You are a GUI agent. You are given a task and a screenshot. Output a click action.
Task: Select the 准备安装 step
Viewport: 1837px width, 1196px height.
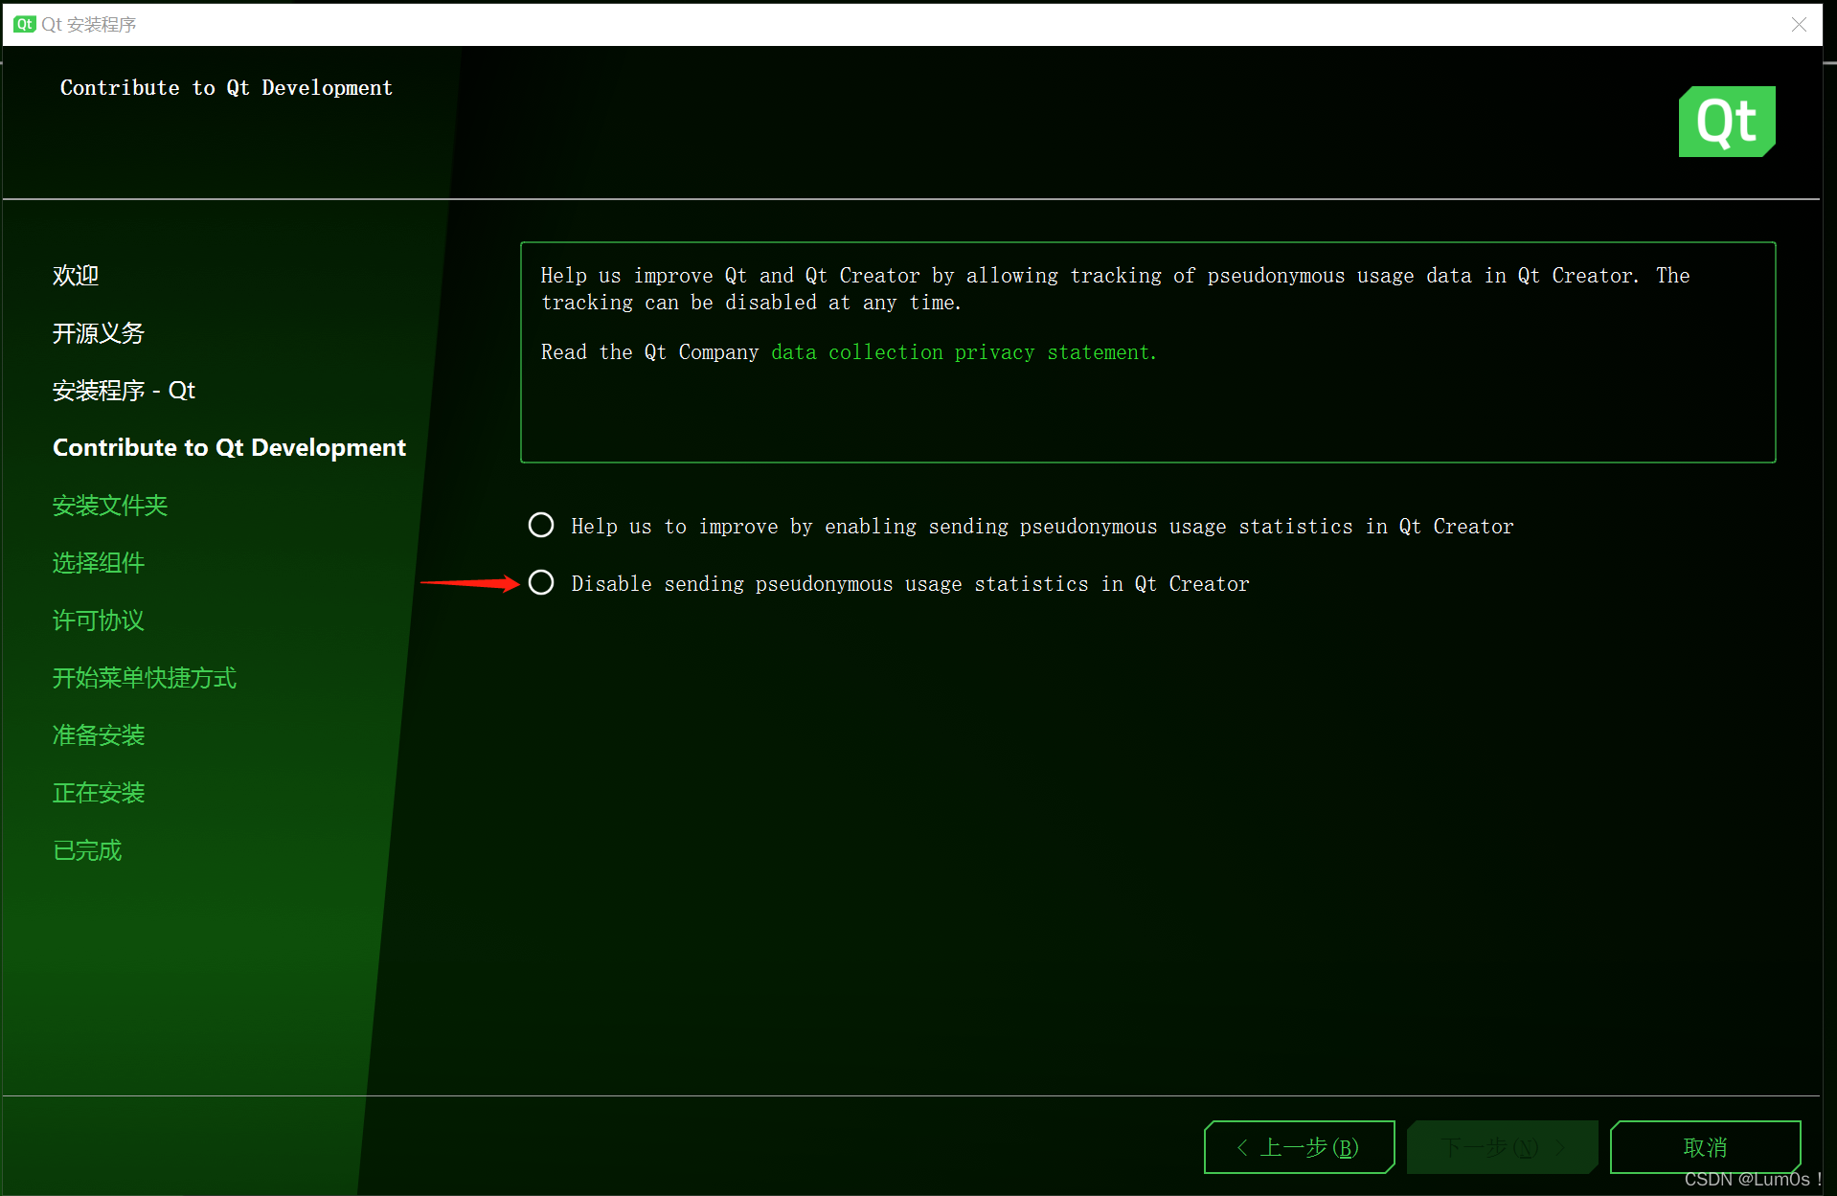[99, 735]
